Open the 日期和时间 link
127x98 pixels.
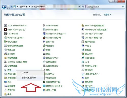coord(51,62)
